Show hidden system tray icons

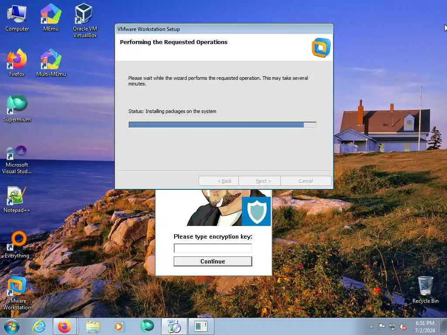[371, 327]
